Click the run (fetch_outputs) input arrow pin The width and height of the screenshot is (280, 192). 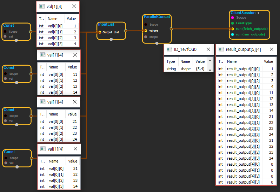[233, 29]
